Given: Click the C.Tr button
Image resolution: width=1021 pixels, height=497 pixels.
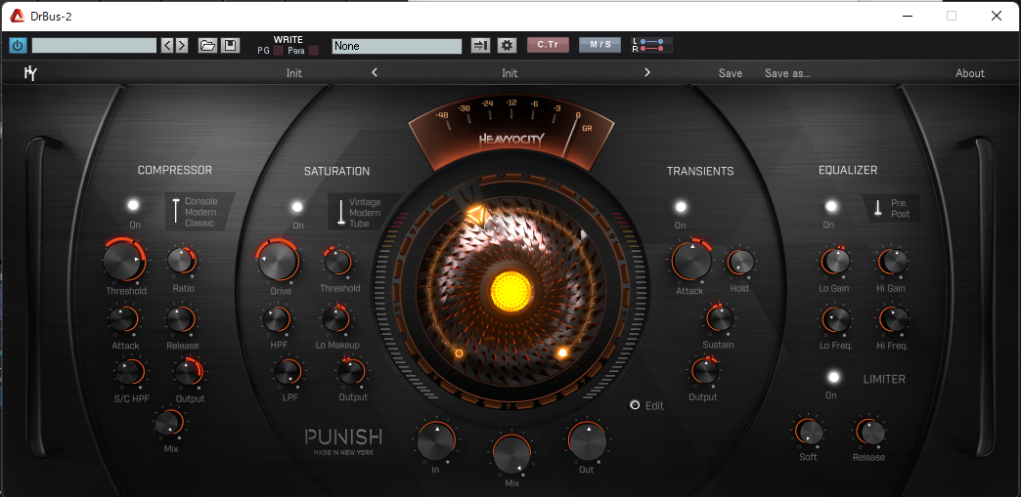Looking at the screenshot, I should (x=548, y=45).
